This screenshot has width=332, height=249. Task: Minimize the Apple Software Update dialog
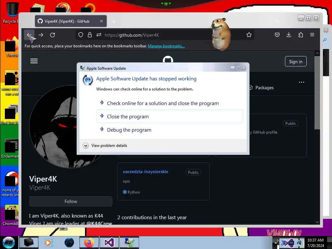click(232, 68)
